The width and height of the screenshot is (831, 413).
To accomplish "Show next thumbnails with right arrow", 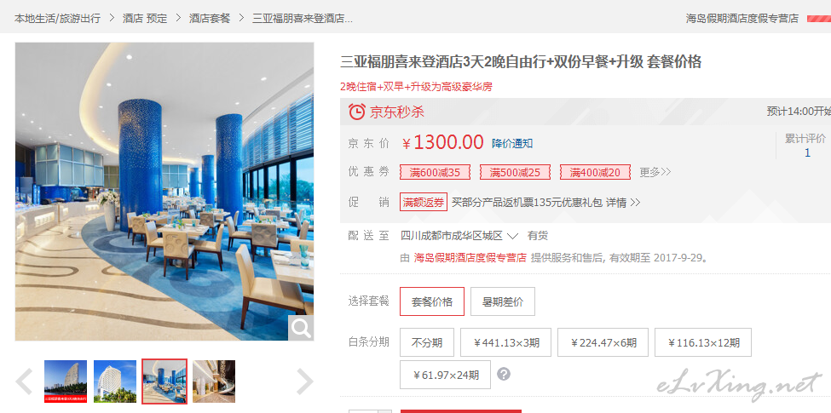I will (x=305, y=381).
